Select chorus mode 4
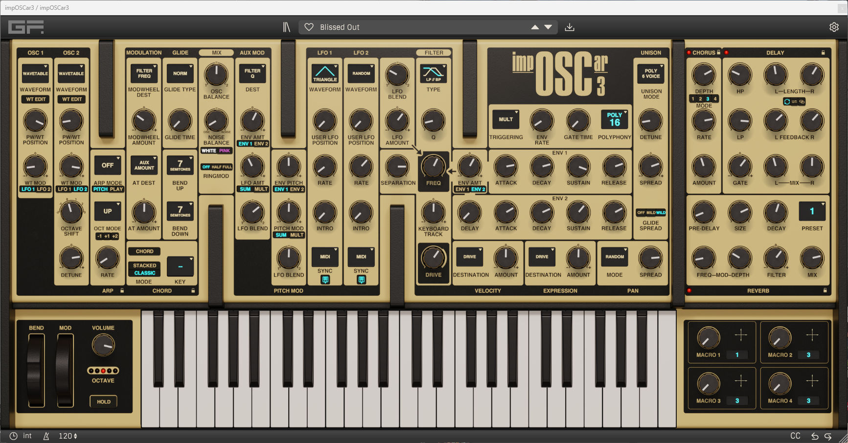 (715, 99)
